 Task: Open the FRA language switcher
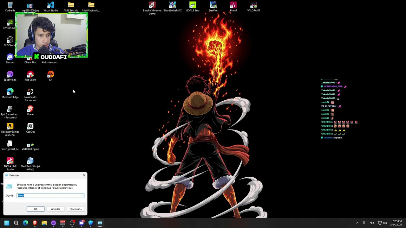pos(372,223)
